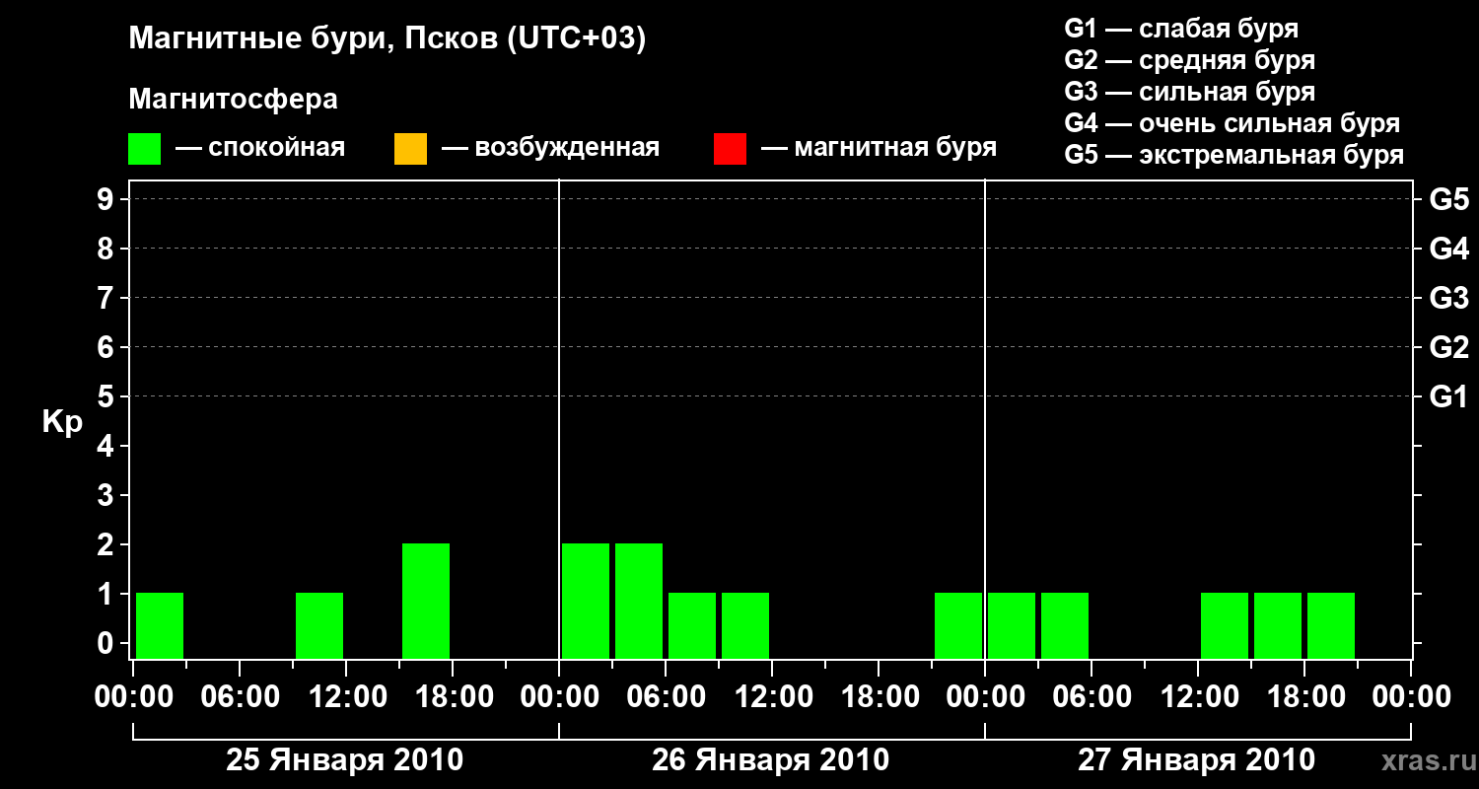
Task: Click the 12:00 time label for 25 Января
Action: [346, 697]
